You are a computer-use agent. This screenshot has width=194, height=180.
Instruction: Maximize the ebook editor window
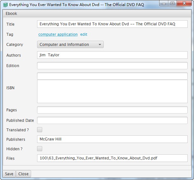click(172, 3)
